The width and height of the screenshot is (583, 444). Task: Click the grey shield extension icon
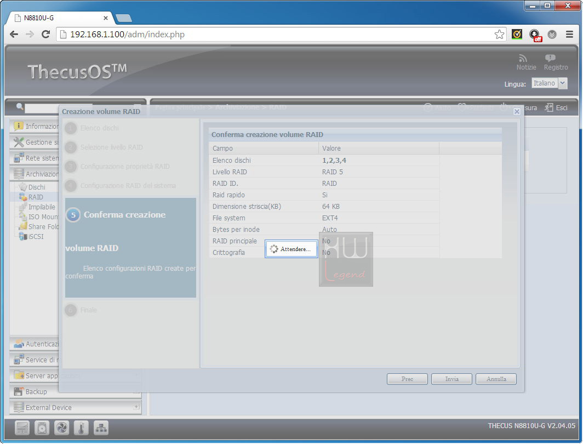552,35
